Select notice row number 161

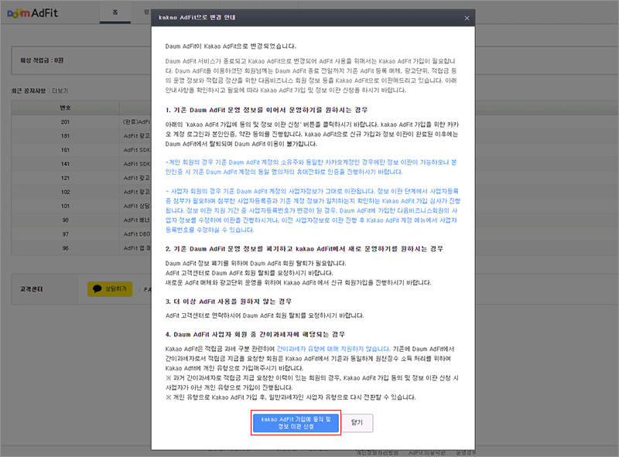click(65, 150)
